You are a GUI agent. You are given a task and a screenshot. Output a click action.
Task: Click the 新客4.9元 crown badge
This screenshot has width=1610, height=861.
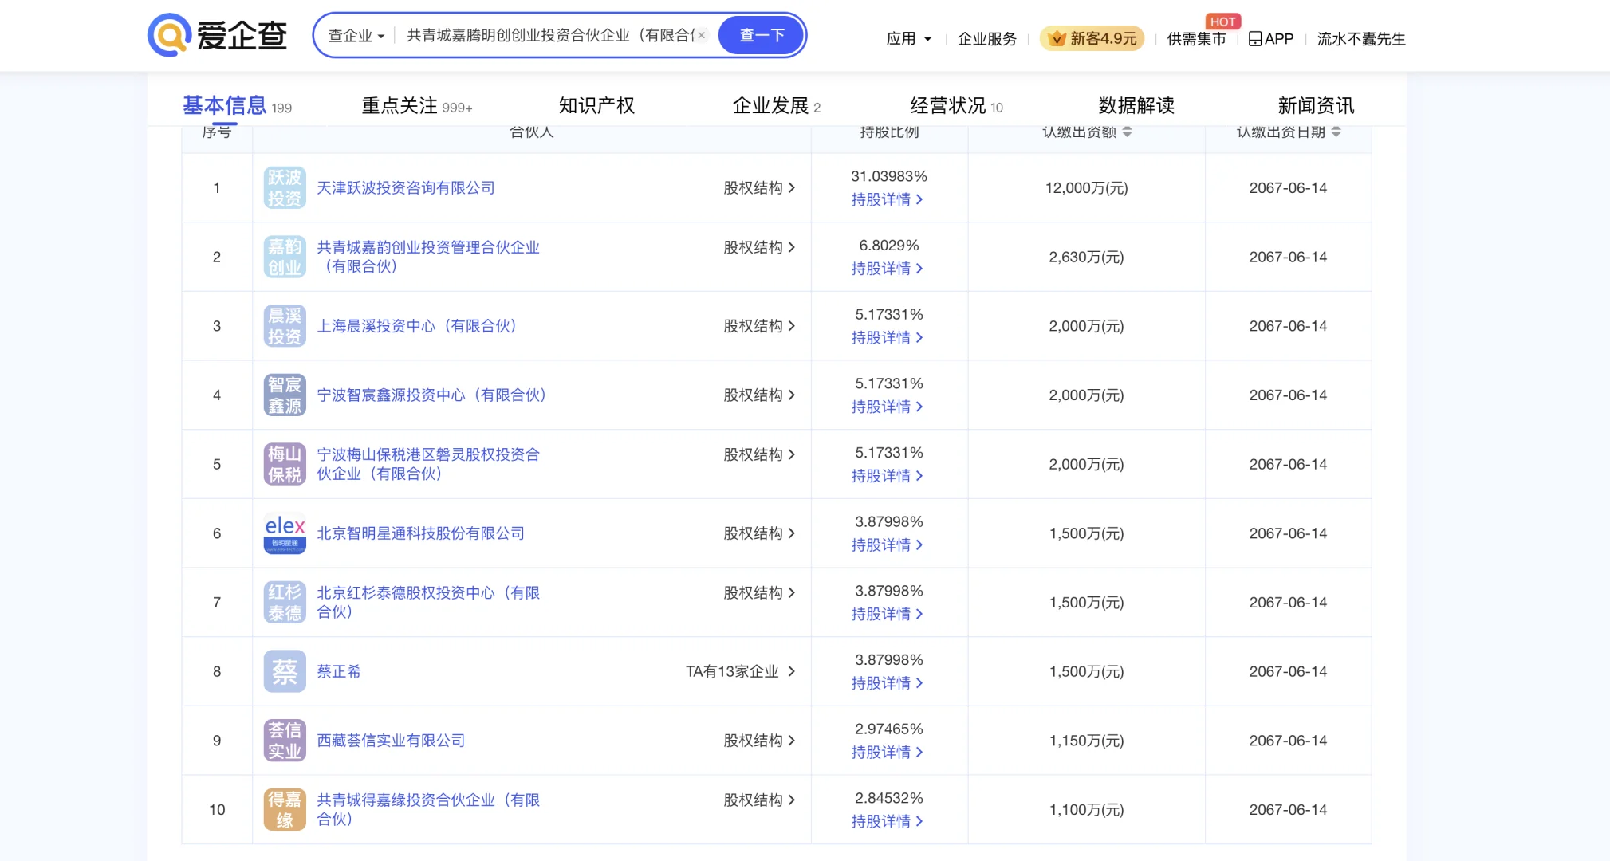coord(1092,38)
